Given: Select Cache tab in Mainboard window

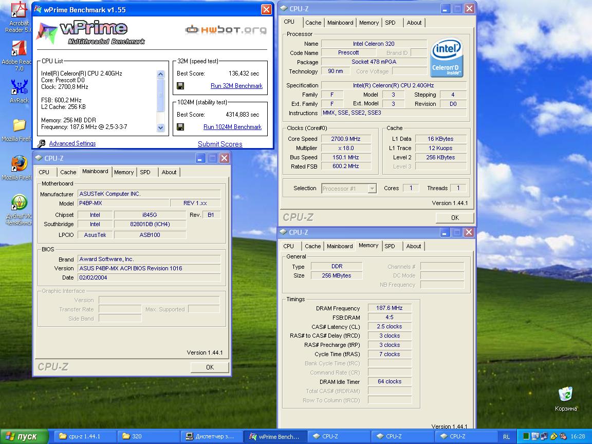Looking at the screenshot, I should [x=68, y=172].
